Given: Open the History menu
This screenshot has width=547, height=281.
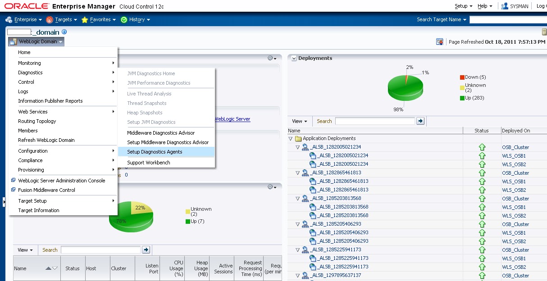Looking at the screenshot, I should click(x=135, y=20).
